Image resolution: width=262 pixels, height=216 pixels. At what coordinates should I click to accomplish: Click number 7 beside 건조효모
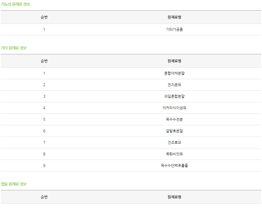pyautogui.click(x=44, y=143)
